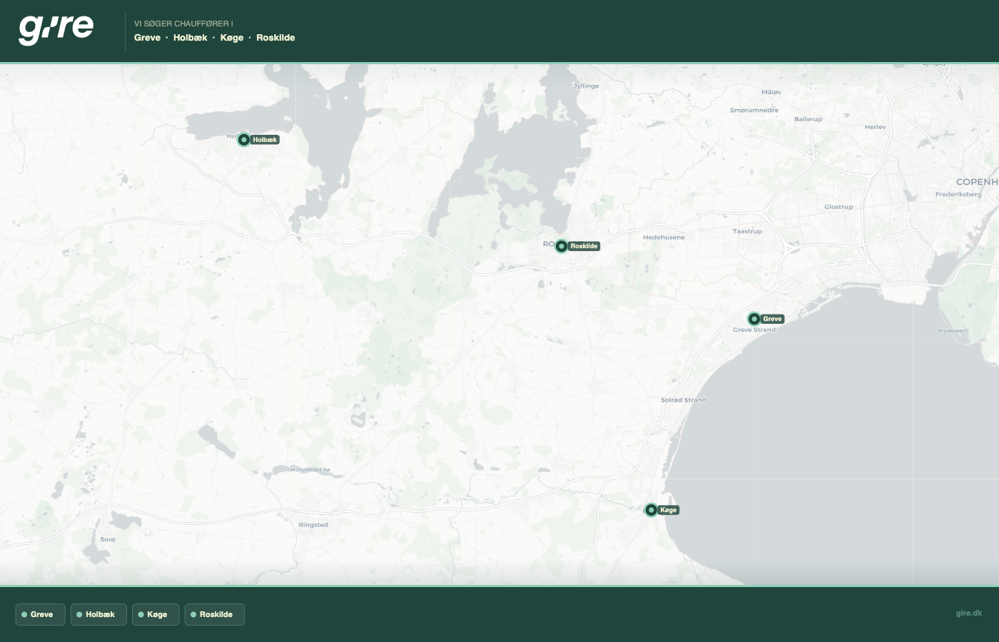999x642 pixels.
Task: Select the Greve button in footer
Action: click(x=40, y=614)
